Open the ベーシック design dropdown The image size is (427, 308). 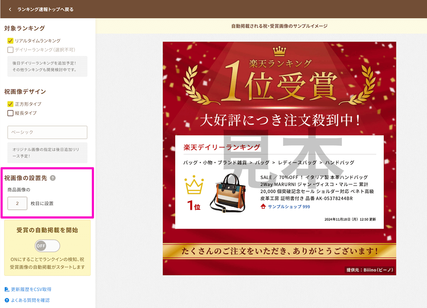[x=47, y=132]
